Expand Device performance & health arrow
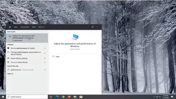176x99 pixels. 45,48
